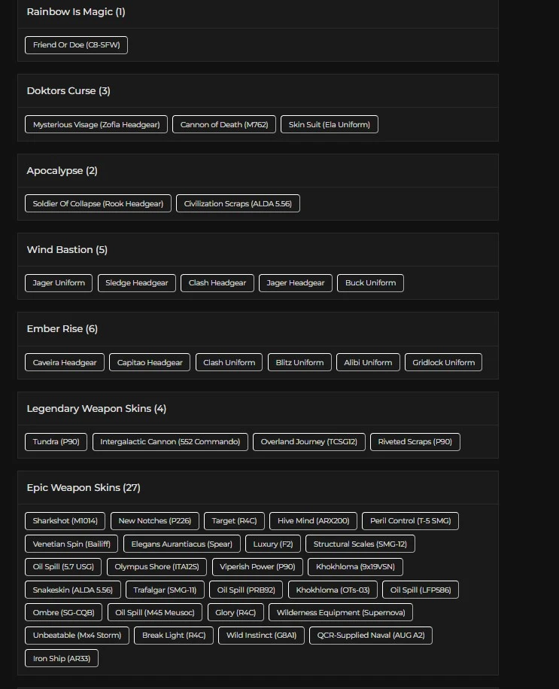
Task: Select Mysterious Visage (Zofia Headgear) item
Action: coord(96,125)
